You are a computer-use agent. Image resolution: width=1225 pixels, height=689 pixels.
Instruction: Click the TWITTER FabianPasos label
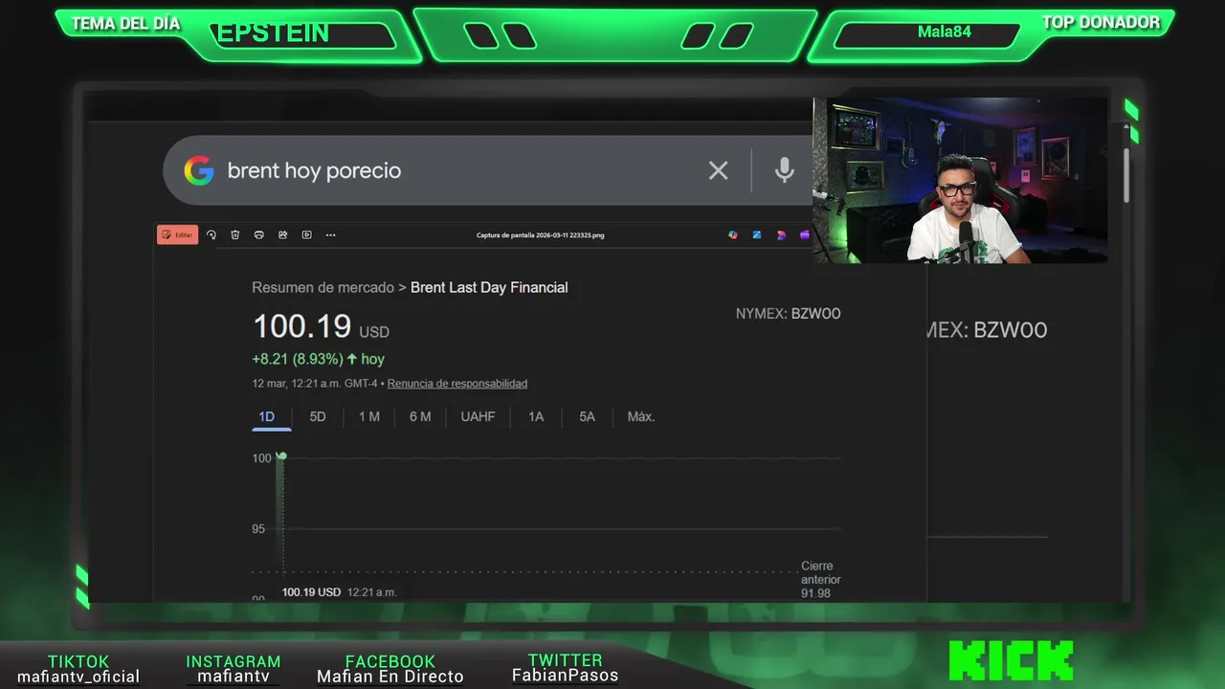566,668
